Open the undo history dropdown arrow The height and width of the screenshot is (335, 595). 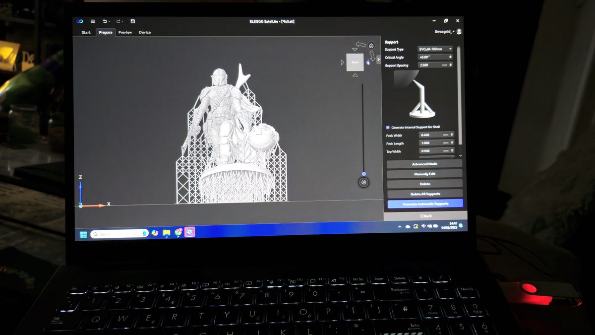point(109,21)
